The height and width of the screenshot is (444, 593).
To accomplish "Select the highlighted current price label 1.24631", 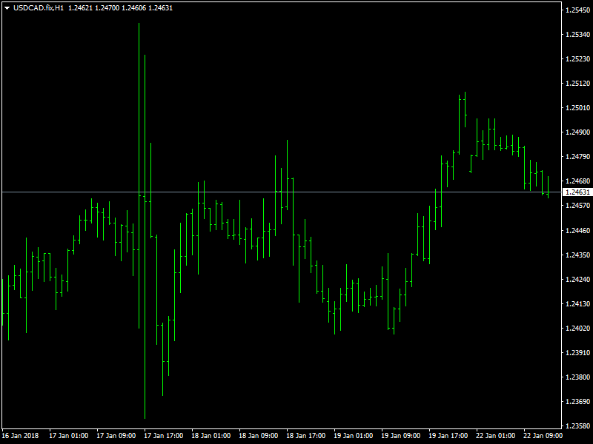I will (577, 192).
